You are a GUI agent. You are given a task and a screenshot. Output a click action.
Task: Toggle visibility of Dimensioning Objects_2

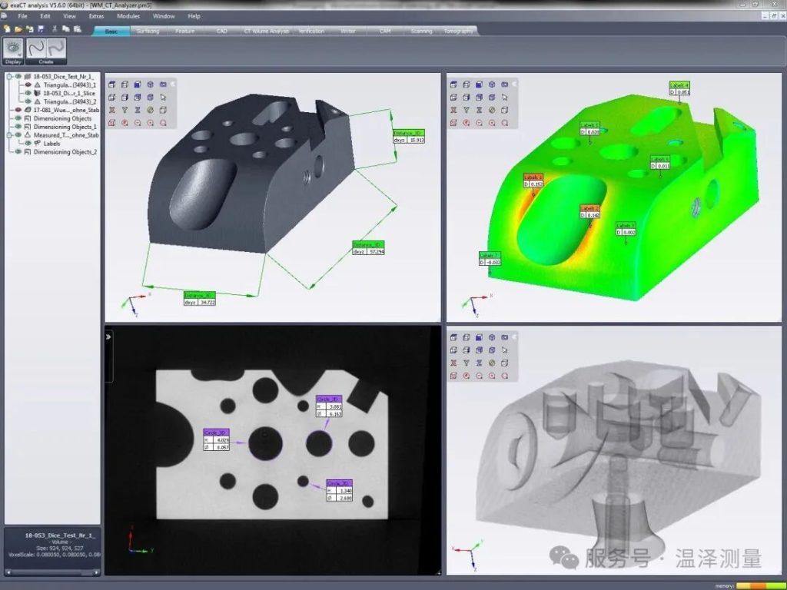click(16, 152)
